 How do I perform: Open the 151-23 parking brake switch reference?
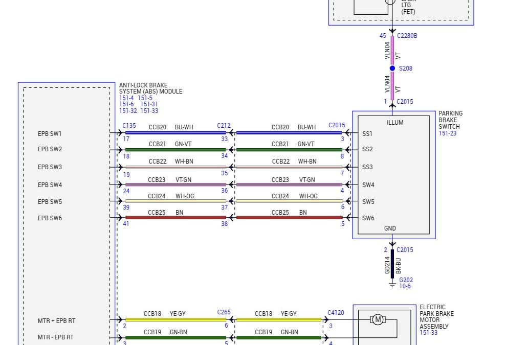pyautogui.click(x=448, y=133)
